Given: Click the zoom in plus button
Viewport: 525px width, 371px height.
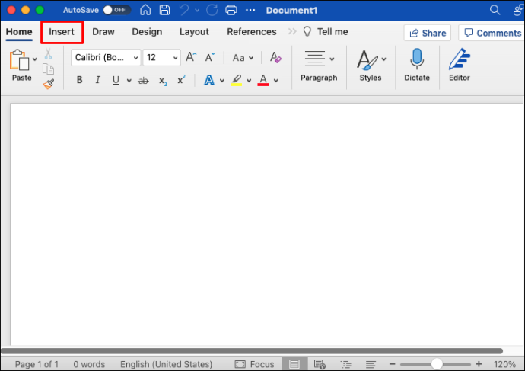Looking at the screenshot, I should point(479,364).
